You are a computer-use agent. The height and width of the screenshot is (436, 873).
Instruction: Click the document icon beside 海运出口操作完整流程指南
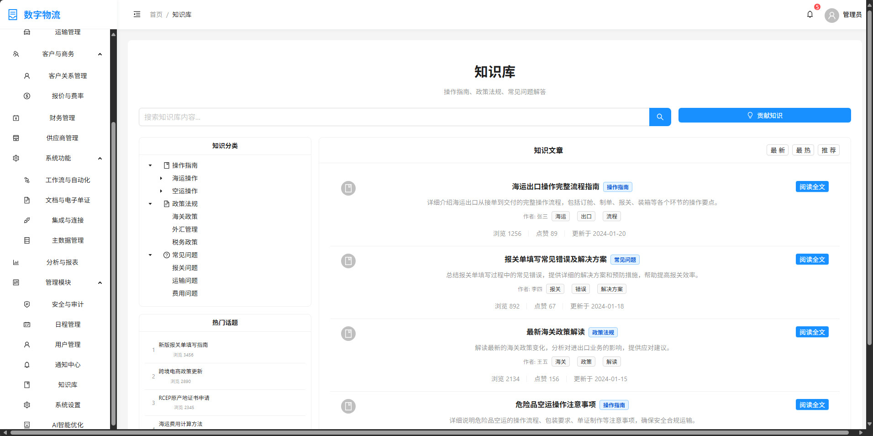pos(348,188)
